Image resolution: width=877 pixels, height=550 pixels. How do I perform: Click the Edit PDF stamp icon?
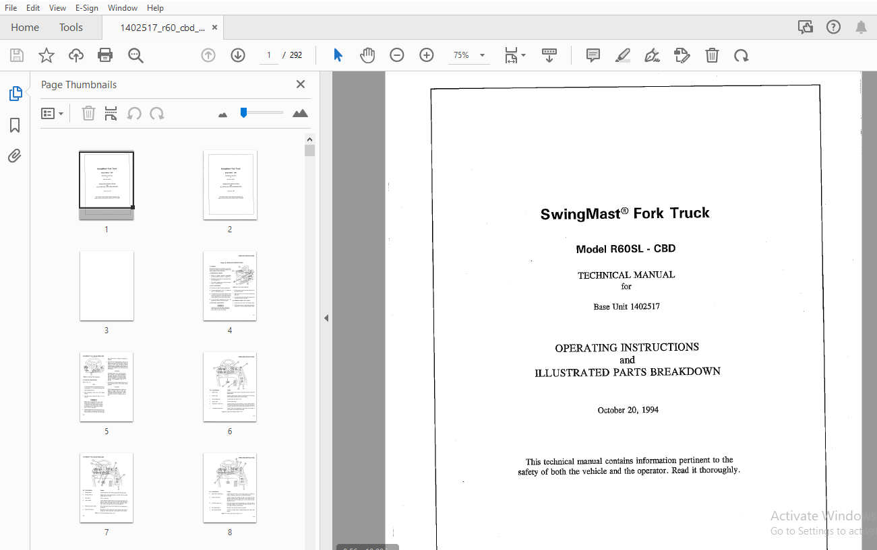[x=682, y=55]
